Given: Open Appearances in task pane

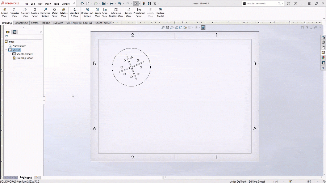Looking at the screenshot, I should point(323,58).
